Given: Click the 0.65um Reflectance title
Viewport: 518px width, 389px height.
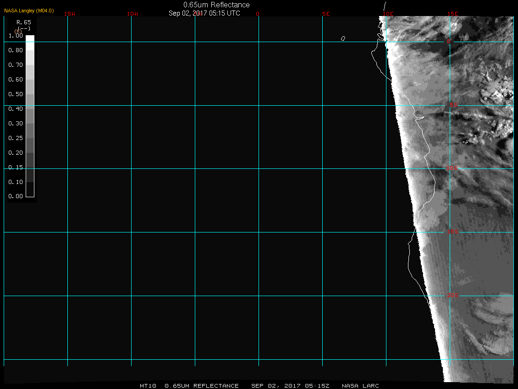Looking at the screenshot, I should pyautogui.click(x=216, y=5).
